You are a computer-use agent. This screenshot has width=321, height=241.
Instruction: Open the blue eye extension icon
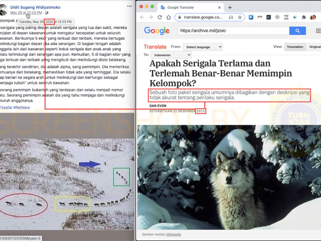coord(295,17)
